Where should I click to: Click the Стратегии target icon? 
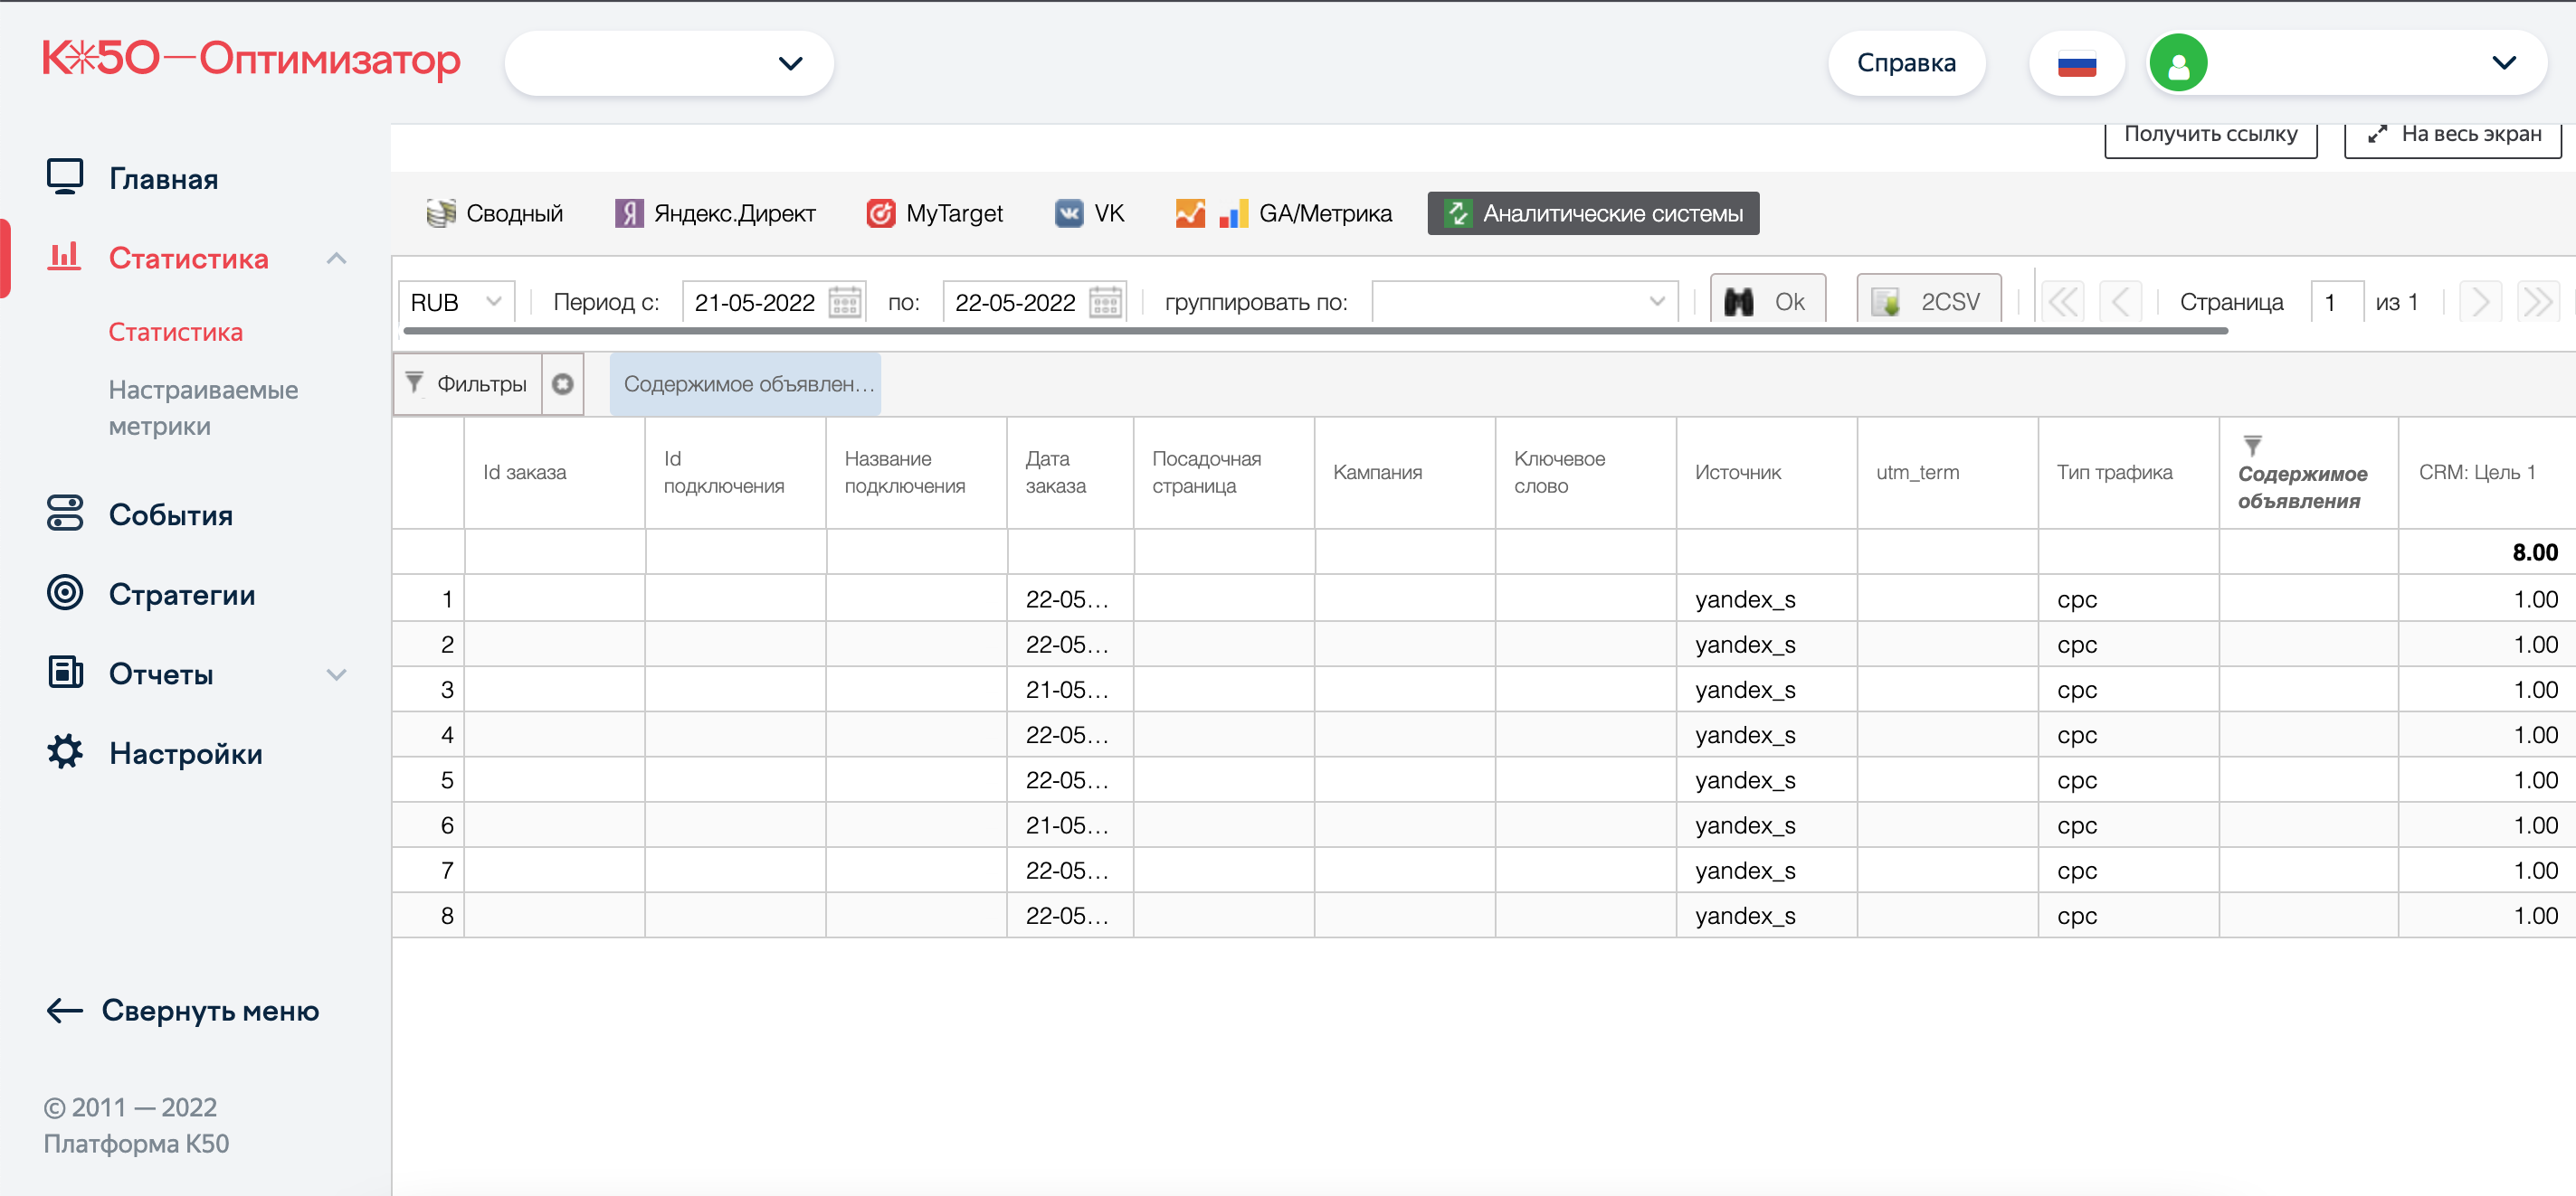tap(65, 592)
